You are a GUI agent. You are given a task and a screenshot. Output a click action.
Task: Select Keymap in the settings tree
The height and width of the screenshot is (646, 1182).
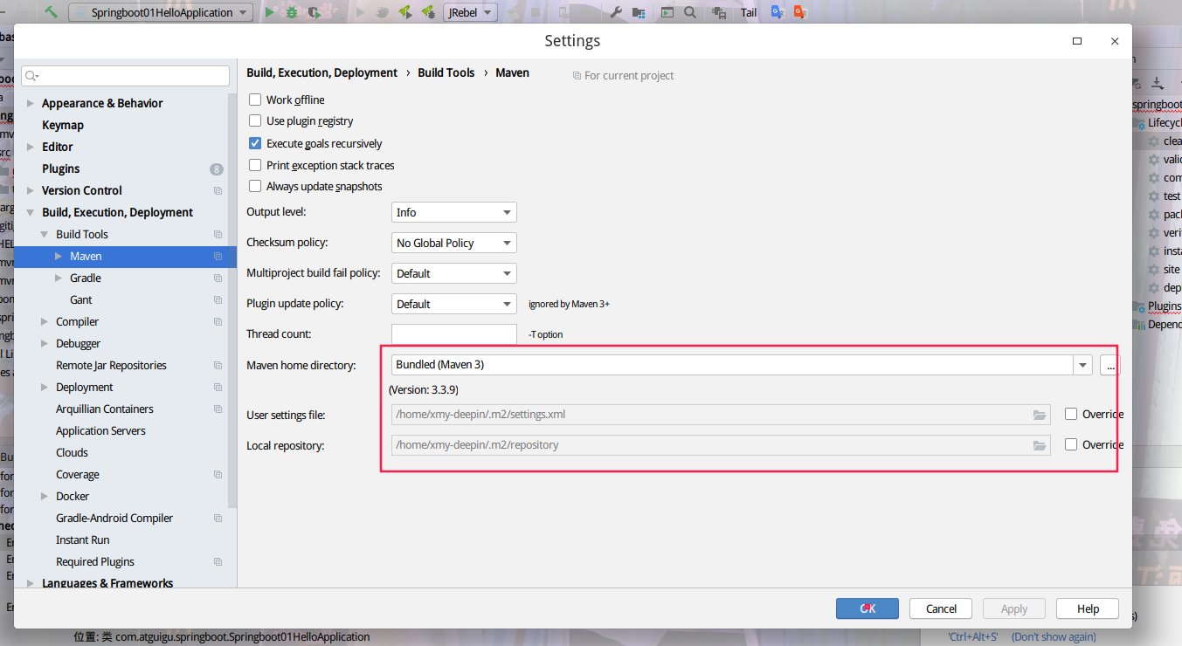(63, 125)
